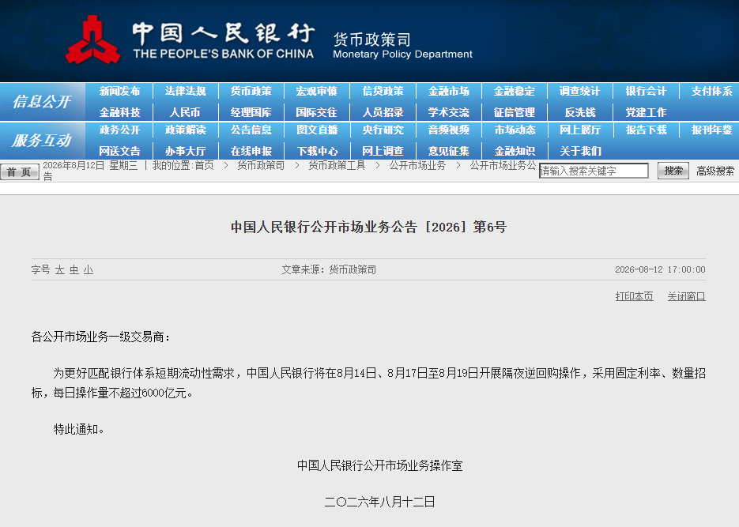Set font size to 大

59,270
